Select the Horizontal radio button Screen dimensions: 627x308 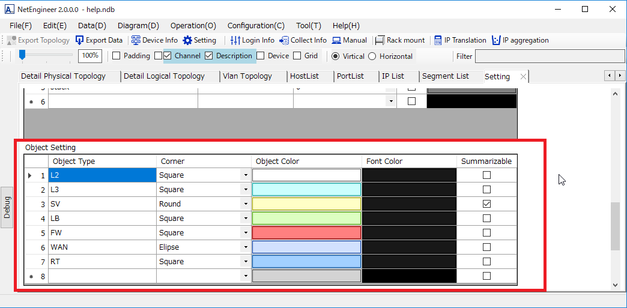372,56
